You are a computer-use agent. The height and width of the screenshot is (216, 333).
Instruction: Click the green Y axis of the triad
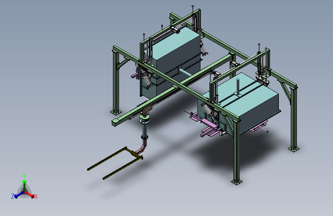24,185
